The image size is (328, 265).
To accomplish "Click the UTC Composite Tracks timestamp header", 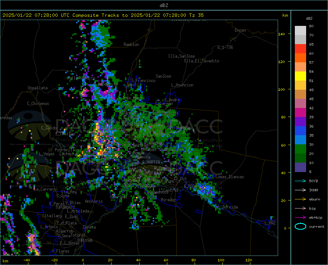I will tap(103, 15).
